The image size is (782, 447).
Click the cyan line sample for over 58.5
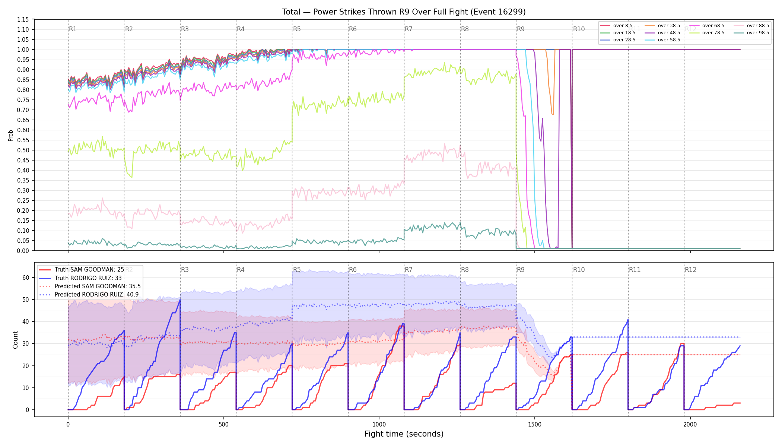click(650, 40)
